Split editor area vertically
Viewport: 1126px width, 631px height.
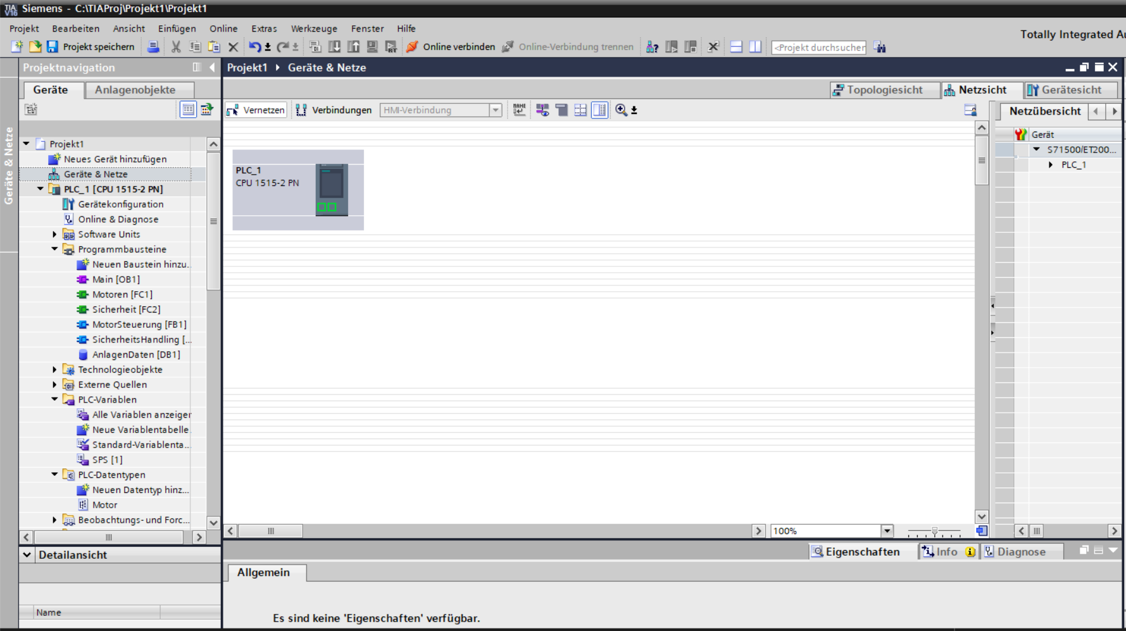tap(755, 47)
